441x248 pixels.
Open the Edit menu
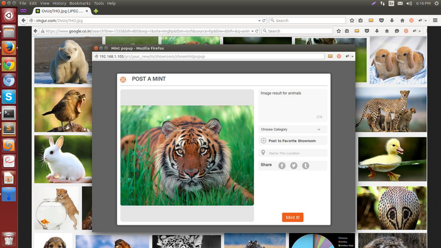point(33,3)
